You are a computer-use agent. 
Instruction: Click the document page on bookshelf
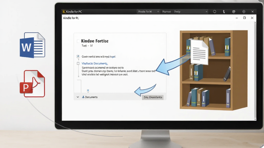tap(199, 52)
